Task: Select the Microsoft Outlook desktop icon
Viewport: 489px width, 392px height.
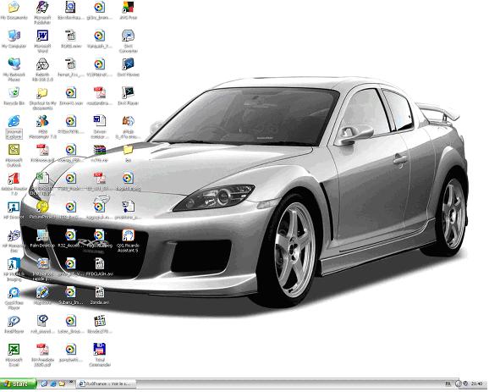Action: [14, 150]
